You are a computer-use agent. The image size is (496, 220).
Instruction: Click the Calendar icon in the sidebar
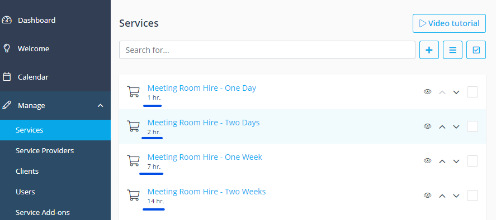click(7, 77)
